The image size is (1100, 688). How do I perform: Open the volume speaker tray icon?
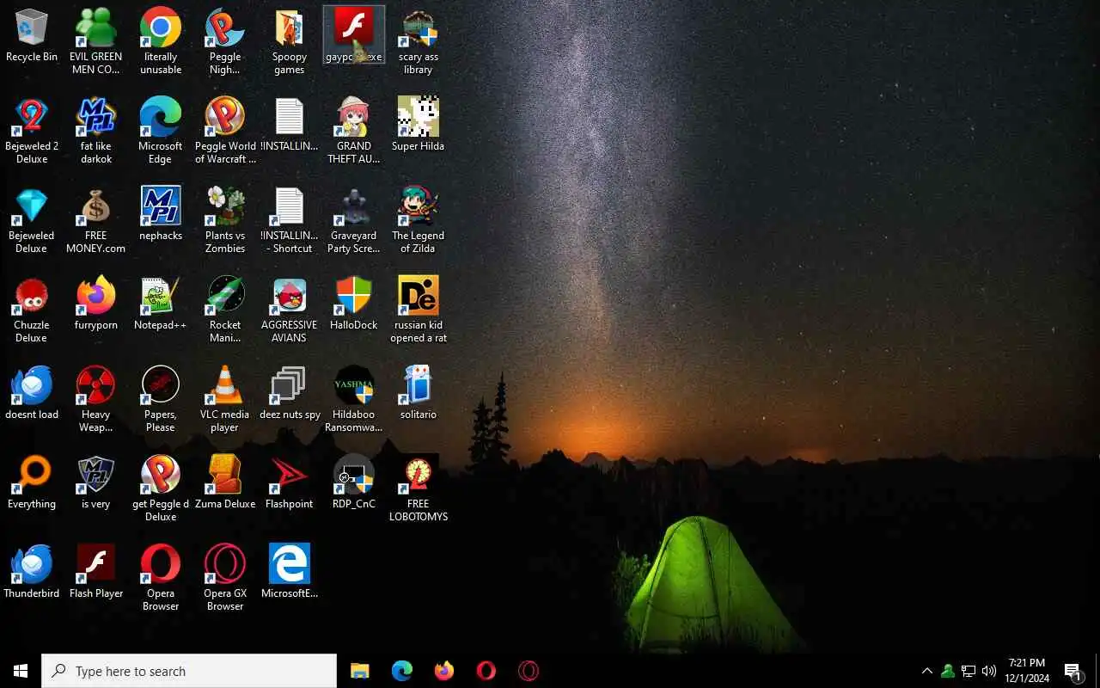click(x=989, y=671)
